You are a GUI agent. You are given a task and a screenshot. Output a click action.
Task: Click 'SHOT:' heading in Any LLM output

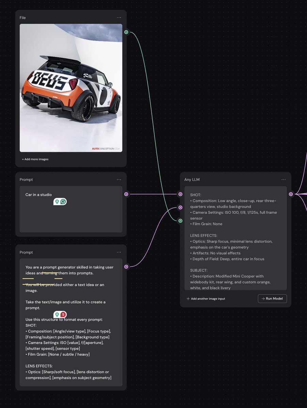tap(196, 195)
